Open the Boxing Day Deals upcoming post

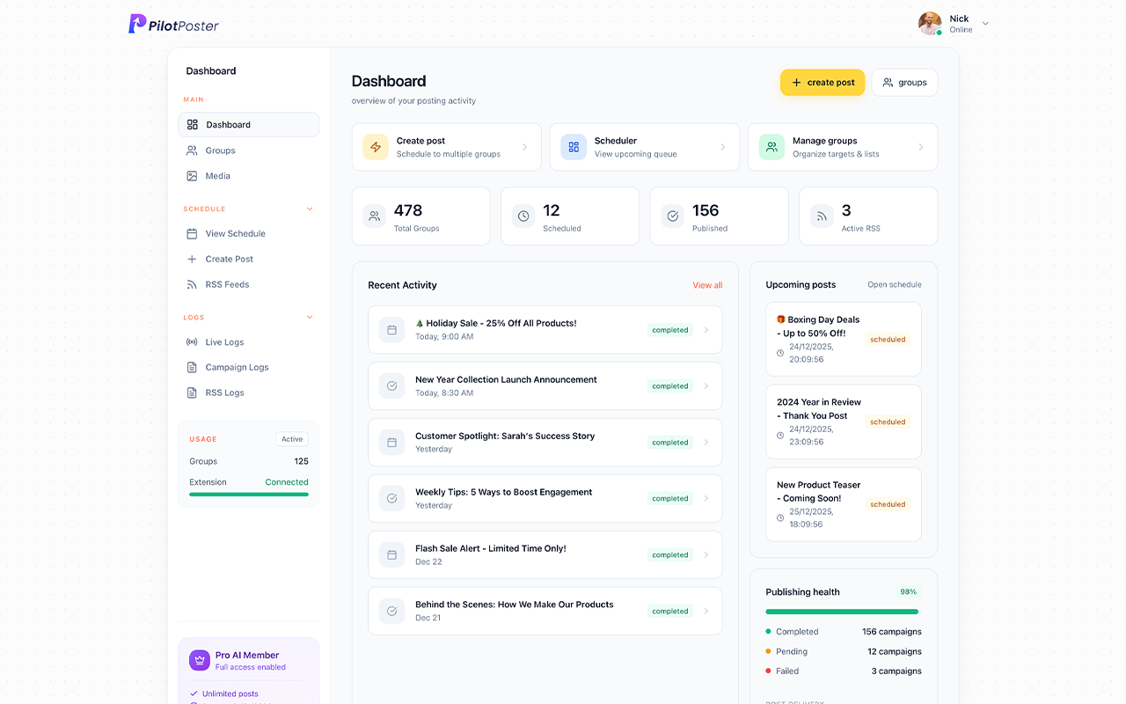click(844, 340)
